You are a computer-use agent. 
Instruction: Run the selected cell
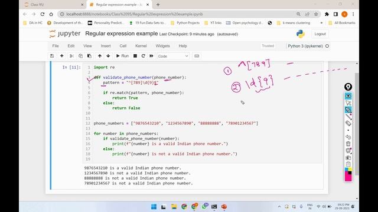click(x=122, y=56)
